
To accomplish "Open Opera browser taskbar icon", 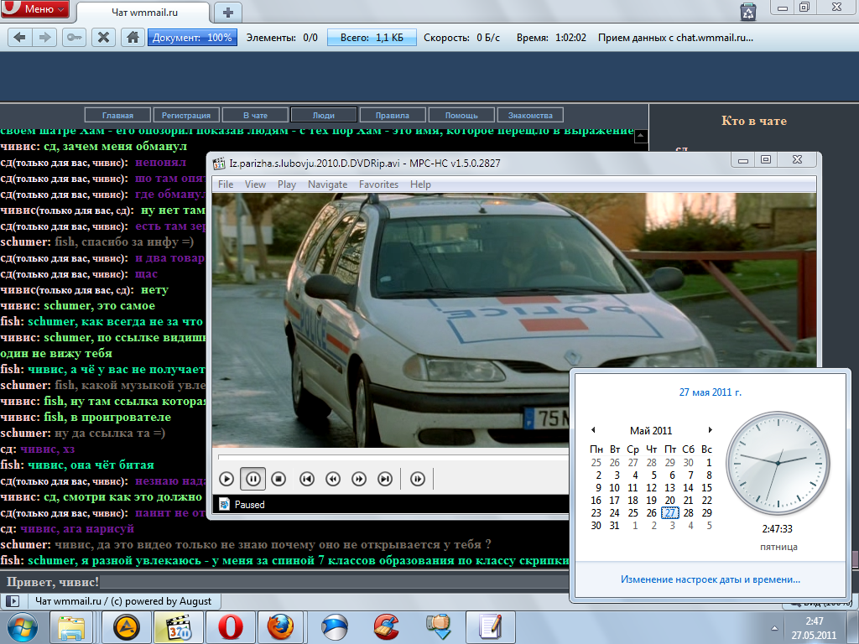I will [230, 627].
